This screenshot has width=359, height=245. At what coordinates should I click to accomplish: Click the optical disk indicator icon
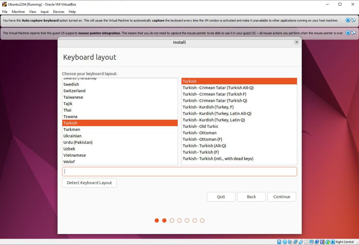[x=285, y=242]
